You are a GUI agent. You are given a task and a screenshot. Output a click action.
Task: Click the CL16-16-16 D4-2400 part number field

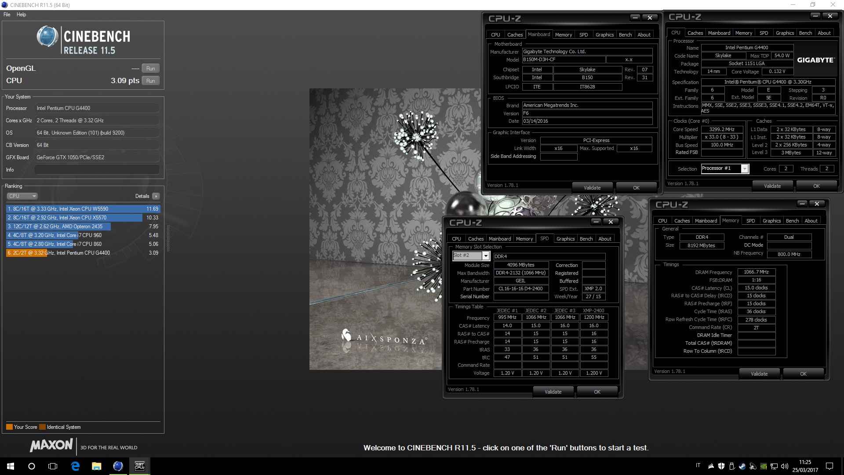point(521,289)
